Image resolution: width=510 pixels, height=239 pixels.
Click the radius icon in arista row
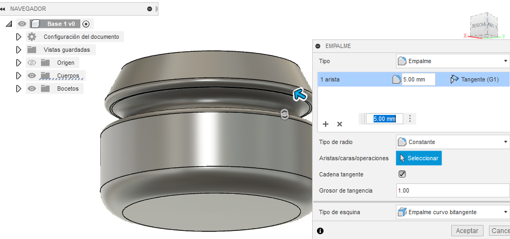396,79
